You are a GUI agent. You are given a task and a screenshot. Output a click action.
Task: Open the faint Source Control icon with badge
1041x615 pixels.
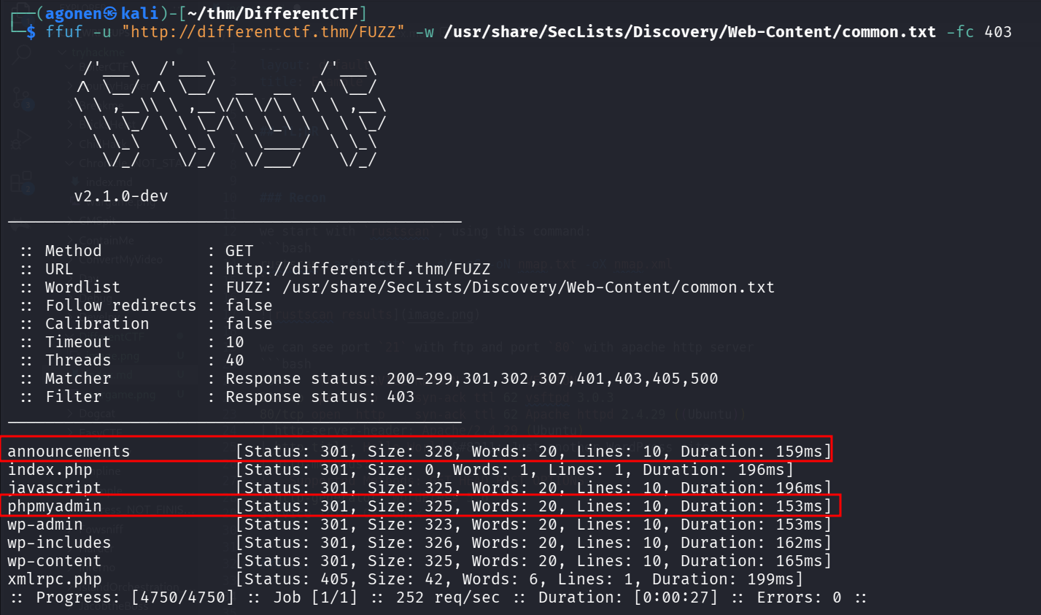coord(22,100)
